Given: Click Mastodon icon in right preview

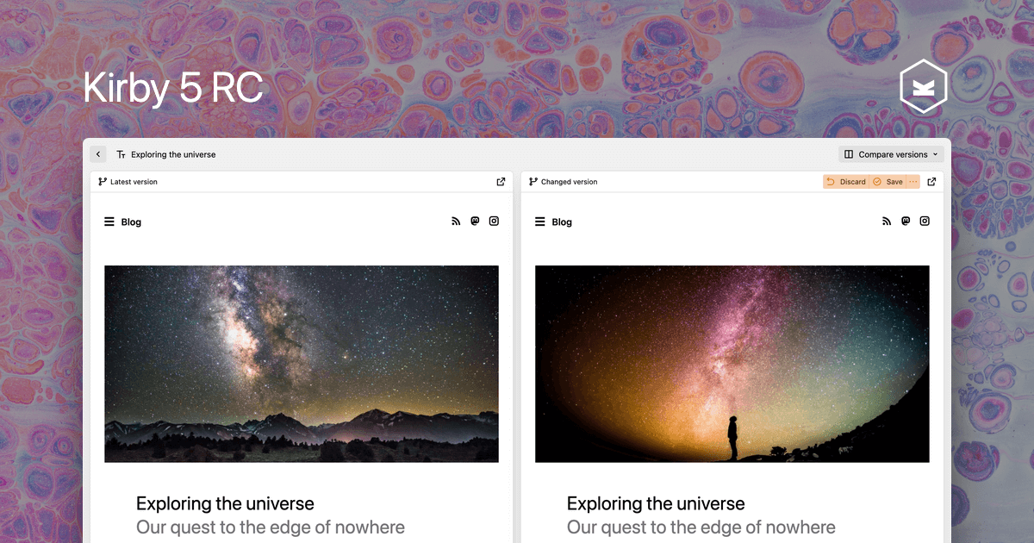Looking at the screenshot, I should coord(906,222).
